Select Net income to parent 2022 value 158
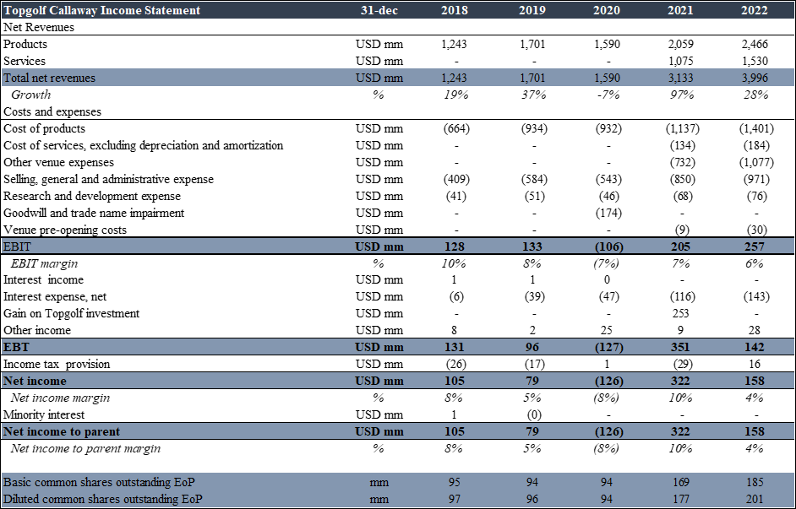The height and width of the screenshot is (509, 796). (755, 432)
